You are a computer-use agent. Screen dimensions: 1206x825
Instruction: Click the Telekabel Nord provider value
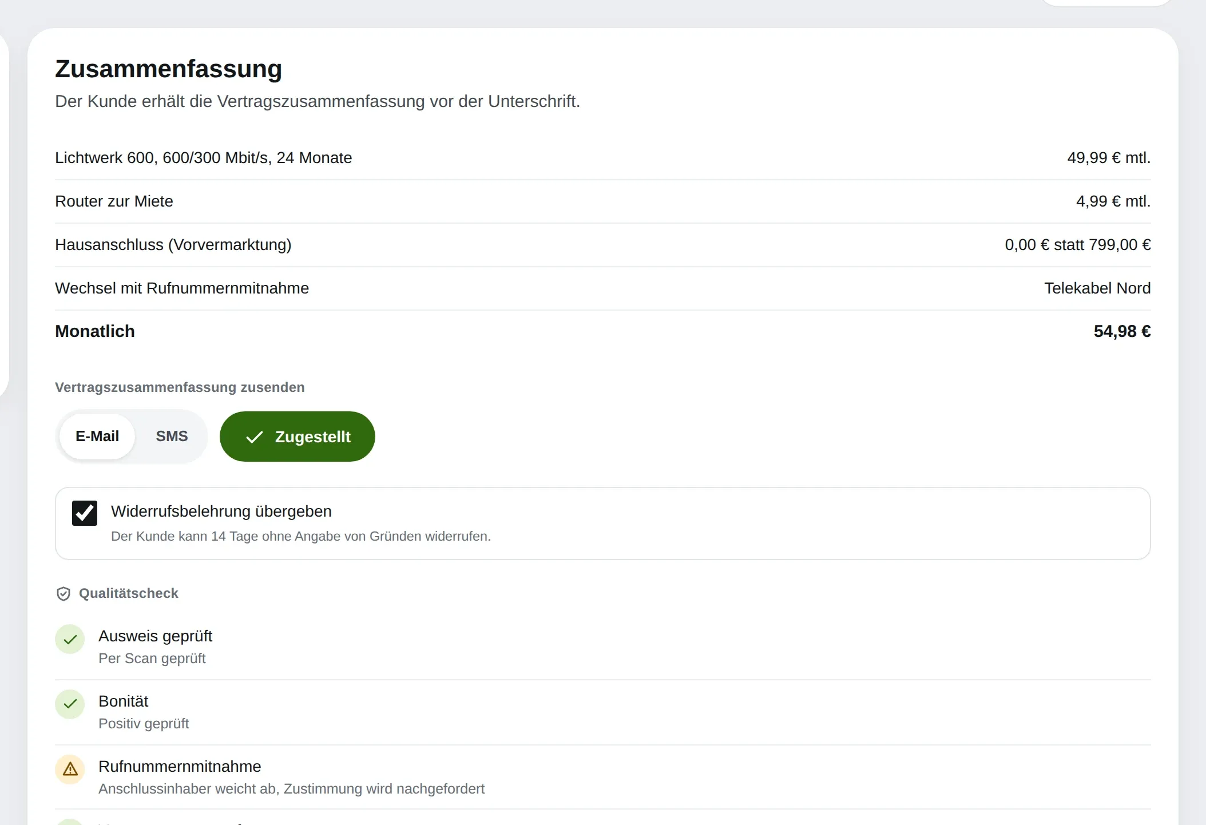pos(1097,288)
